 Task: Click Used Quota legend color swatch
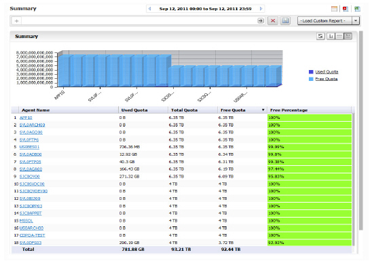[311, 72]
